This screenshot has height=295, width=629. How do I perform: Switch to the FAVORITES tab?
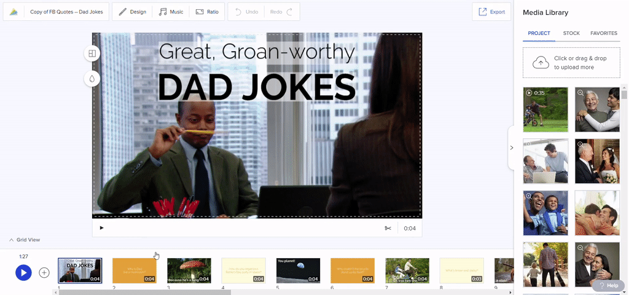(603, 33)
